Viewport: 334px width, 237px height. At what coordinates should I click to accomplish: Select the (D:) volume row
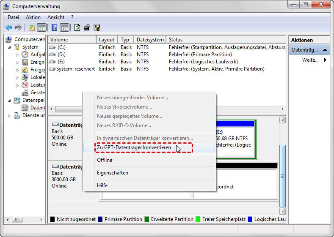[x=167, y=54]
